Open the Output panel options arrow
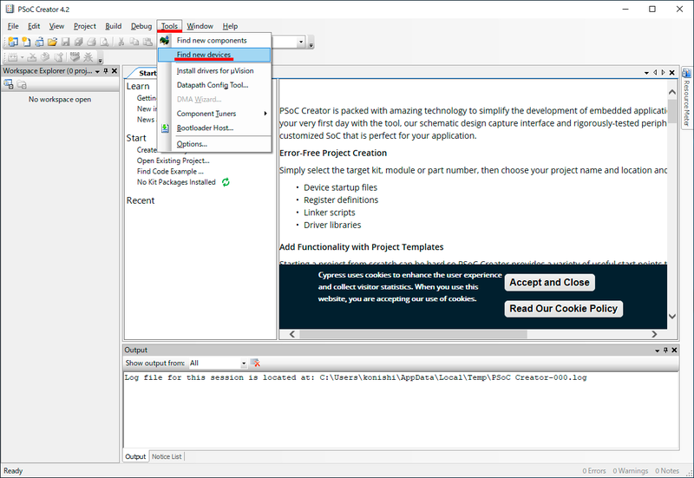 click(658, 350)
